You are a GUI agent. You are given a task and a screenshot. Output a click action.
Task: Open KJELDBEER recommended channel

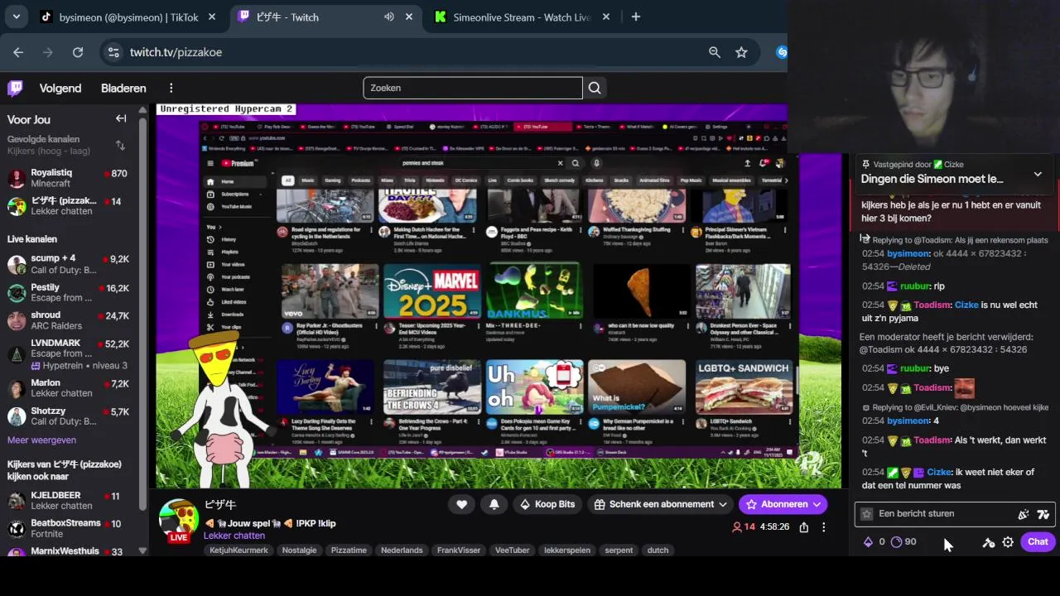[x=68, y=501]
